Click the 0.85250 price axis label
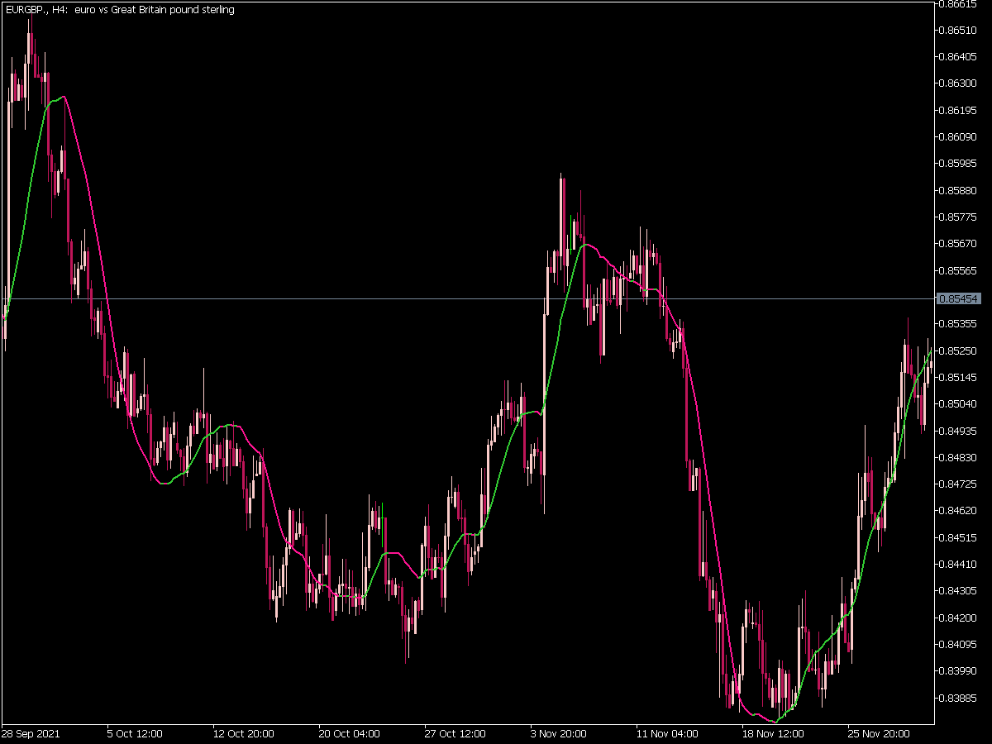Image resolution: width=992 pixels, height=744 pixels. tap(957, 351)
